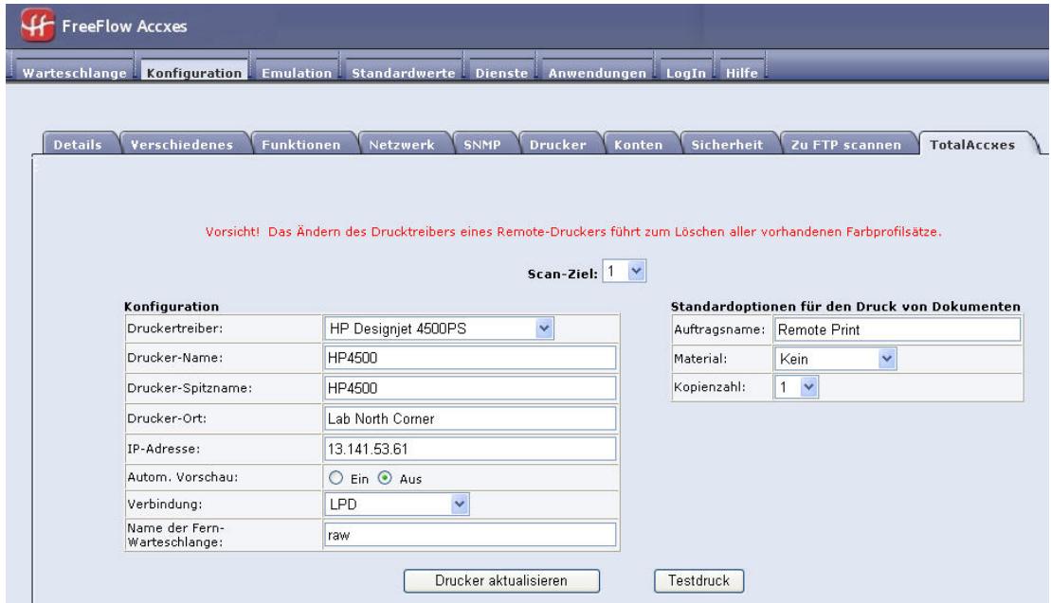
Task: Open the Sicherheit sub-tab
Action: (x=727, y=144)
